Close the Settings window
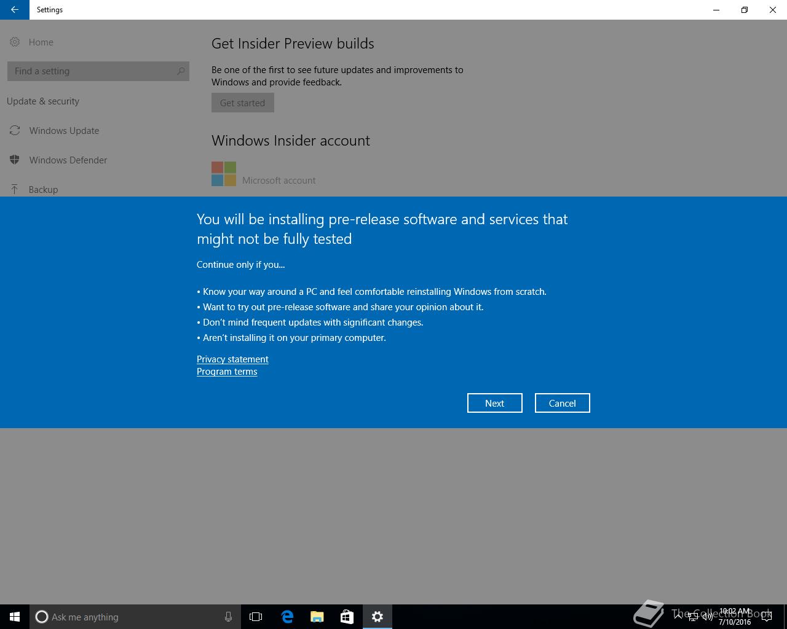This screenshot has width=787, height=629. coord(773,10)
